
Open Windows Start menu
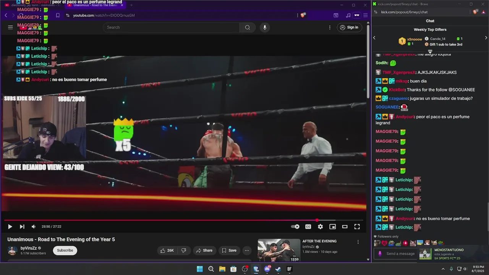point(200,269)
